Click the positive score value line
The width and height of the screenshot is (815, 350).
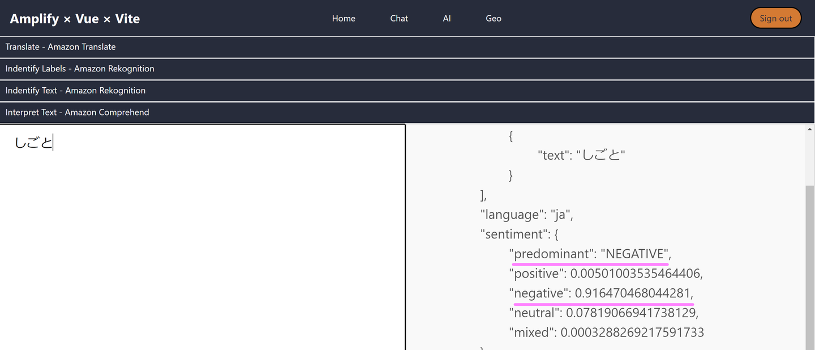pos(606,274)
